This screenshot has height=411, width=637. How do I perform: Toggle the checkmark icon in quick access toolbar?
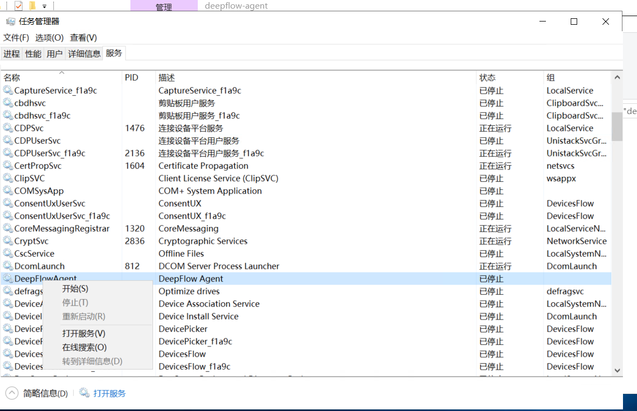18,6
